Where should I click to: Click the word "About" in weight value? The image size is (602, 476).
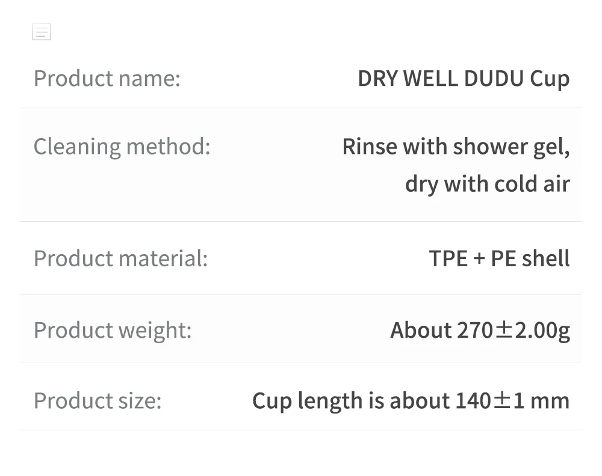click(420, 330)
